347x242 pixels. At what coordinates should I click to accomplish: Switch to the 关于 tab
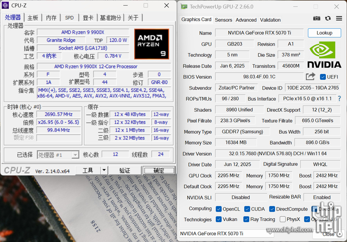(133, 18)
